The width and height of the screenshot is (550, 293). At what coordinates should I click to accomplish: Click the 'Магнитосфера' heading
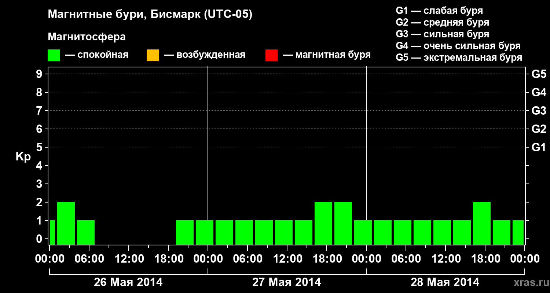[87, 37]
